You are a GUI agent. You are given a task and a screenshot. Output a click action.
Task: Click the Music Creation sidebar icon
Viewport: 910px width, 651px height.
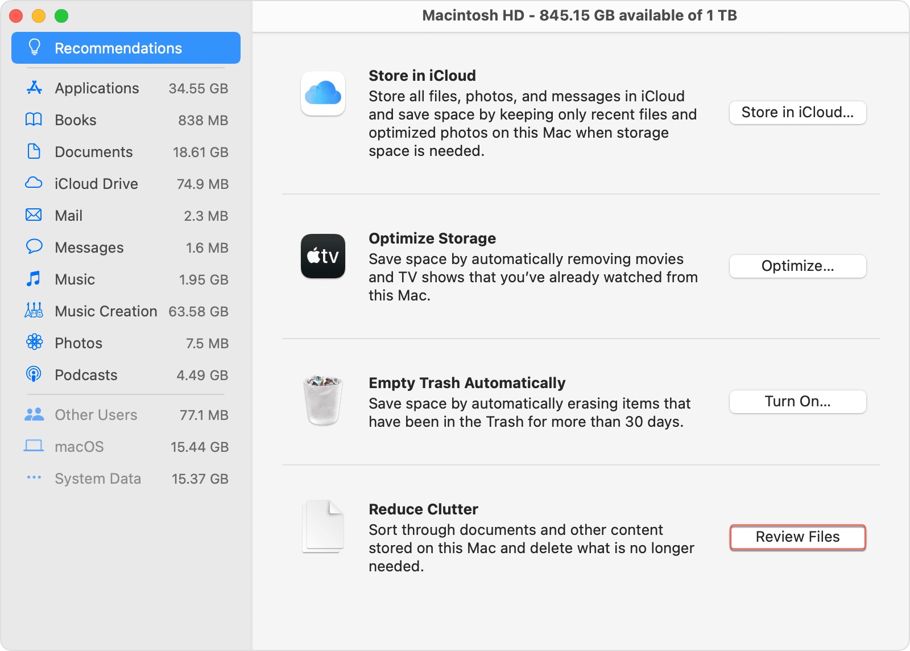point(34,311)
